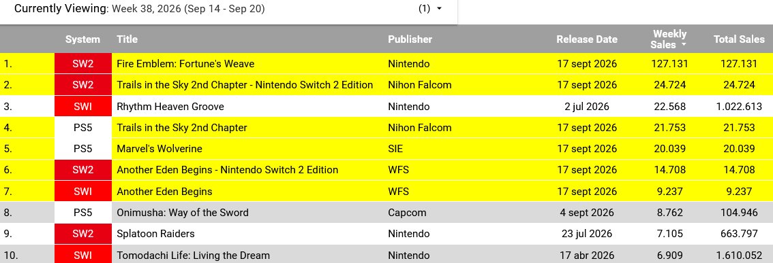Viewport: 773px width, 263px height.
Task: Sort by the Release Date column header
Action: (x=587, y=39)
